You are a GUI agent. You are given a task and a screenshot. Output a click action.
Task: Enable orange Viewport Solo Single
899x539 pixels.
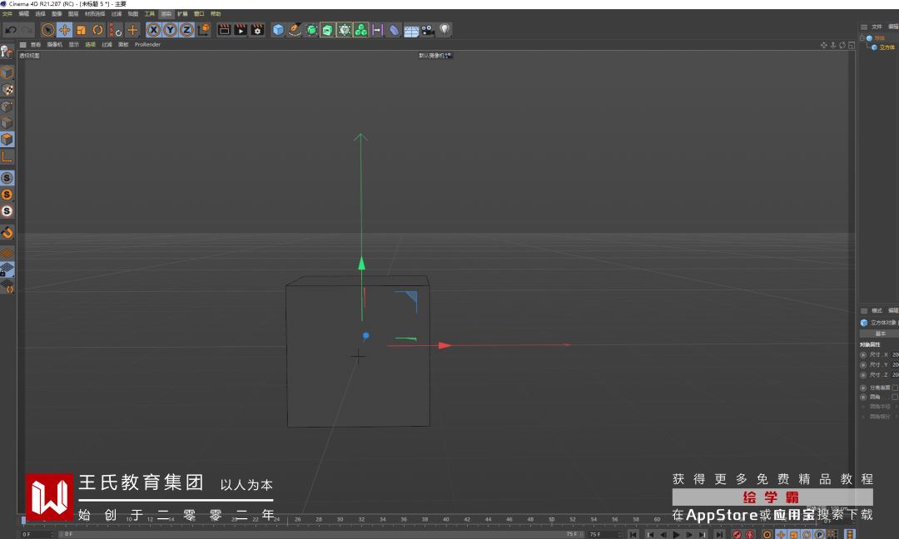[7, 195]
